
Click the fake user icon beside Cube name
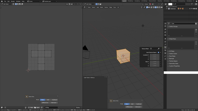196,23
